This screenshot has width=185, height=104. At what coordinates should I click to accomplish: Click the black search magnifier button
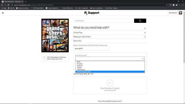[140, 21]
